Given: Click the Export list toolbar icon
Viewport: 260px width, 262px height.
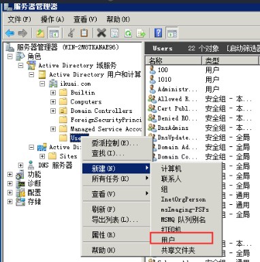Looking at the screenshot, I should tap(141, 33).
